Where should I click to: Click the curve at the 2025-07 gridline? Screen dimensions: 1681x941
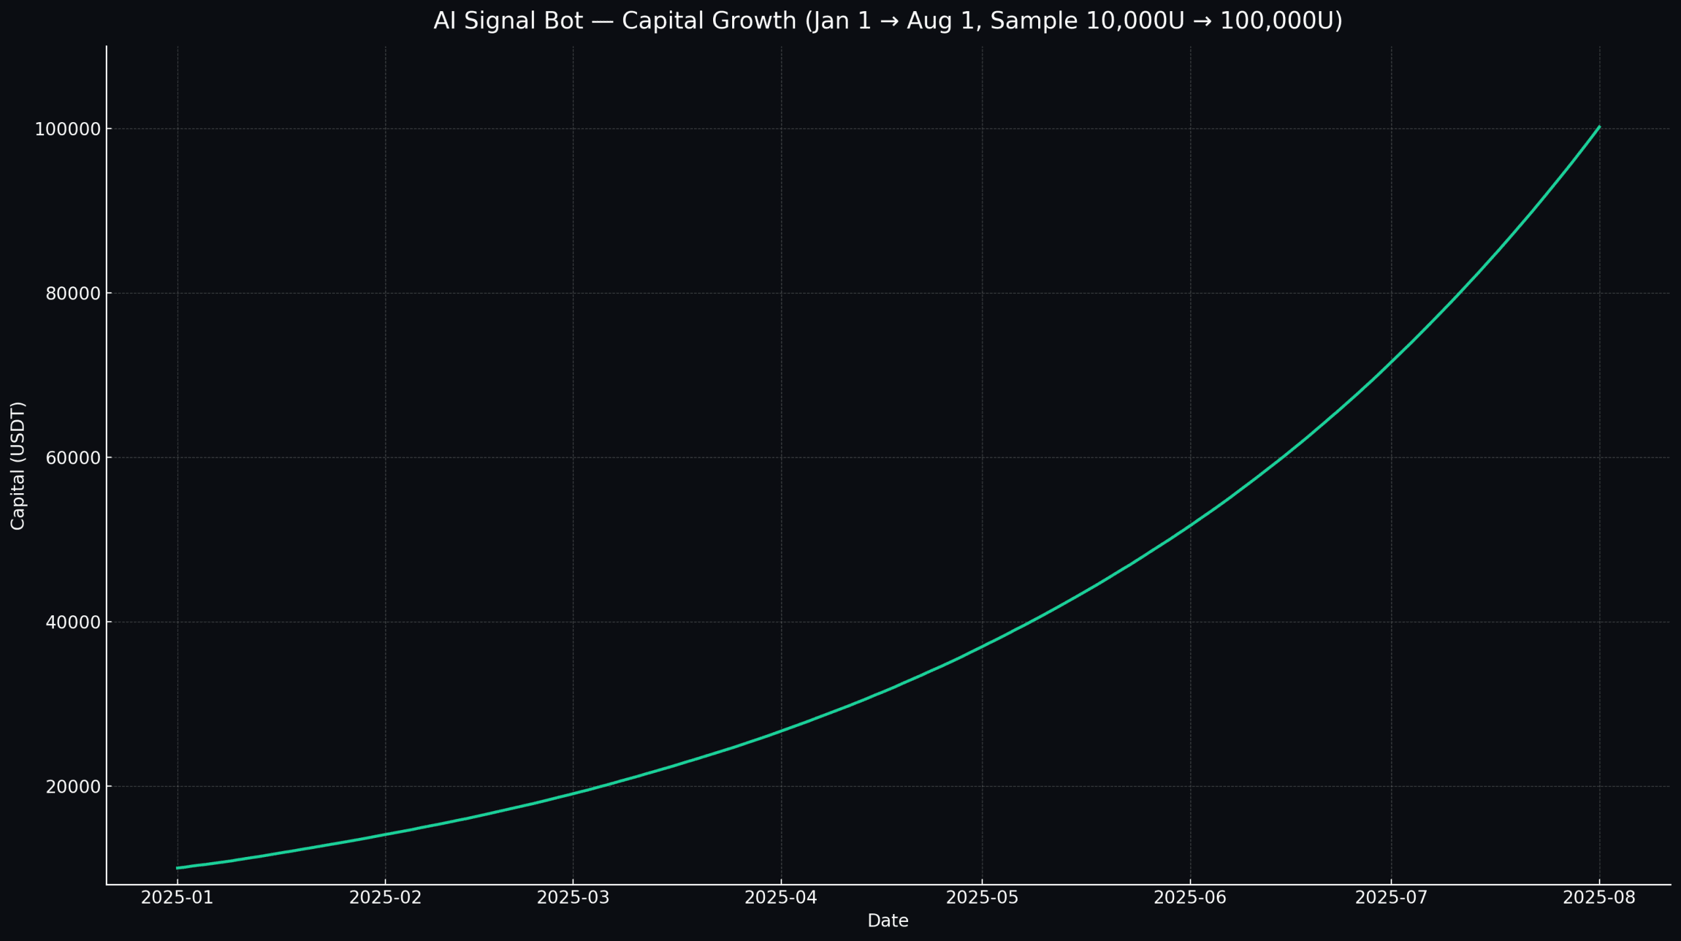pos(1391,361)
